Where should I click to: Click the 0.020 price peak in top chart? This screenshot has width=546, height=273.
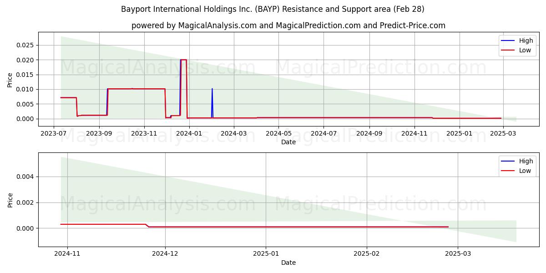point(183,60)
